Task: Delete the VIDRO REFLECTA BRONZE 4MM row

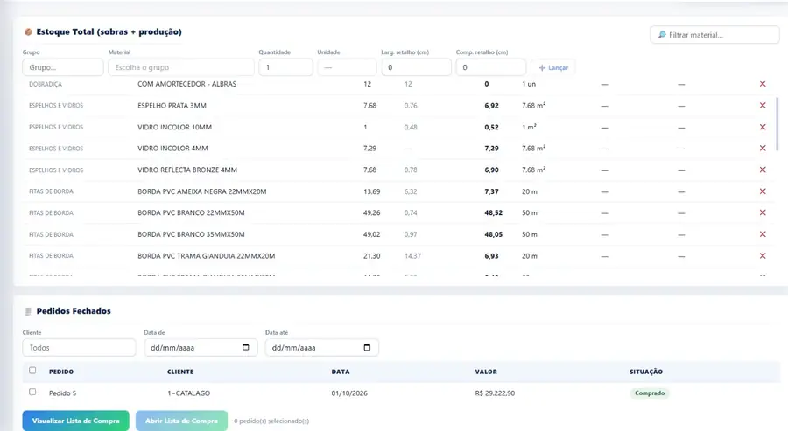Action: [x=763, y=170]
